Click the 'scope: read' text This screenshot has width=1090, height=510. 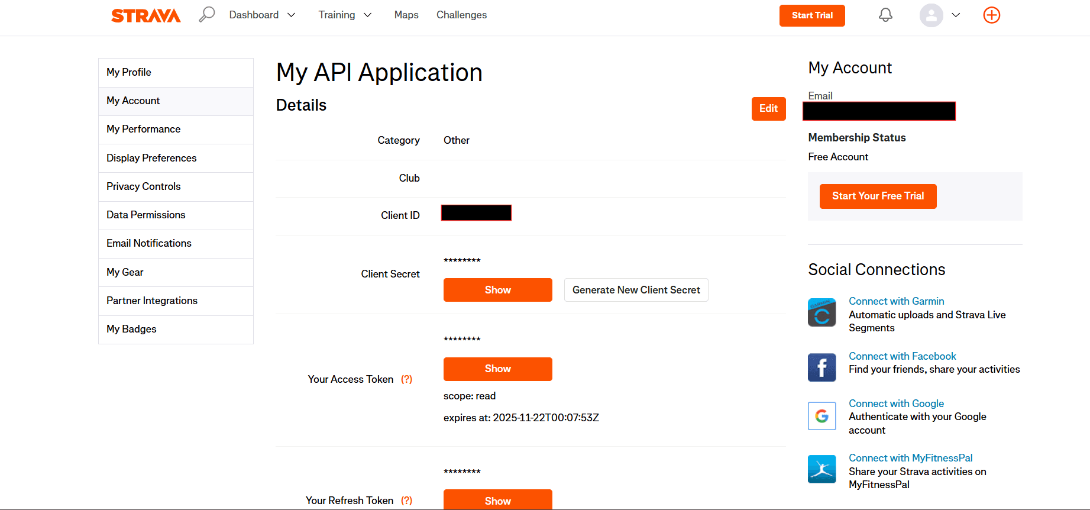point(470,396)
